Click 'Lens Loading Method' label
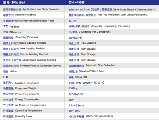This screenshot has width=159, height=120. (x=33, y=48)
